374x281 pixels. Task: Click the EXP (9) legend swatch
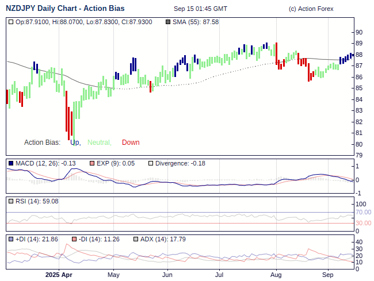92,164
